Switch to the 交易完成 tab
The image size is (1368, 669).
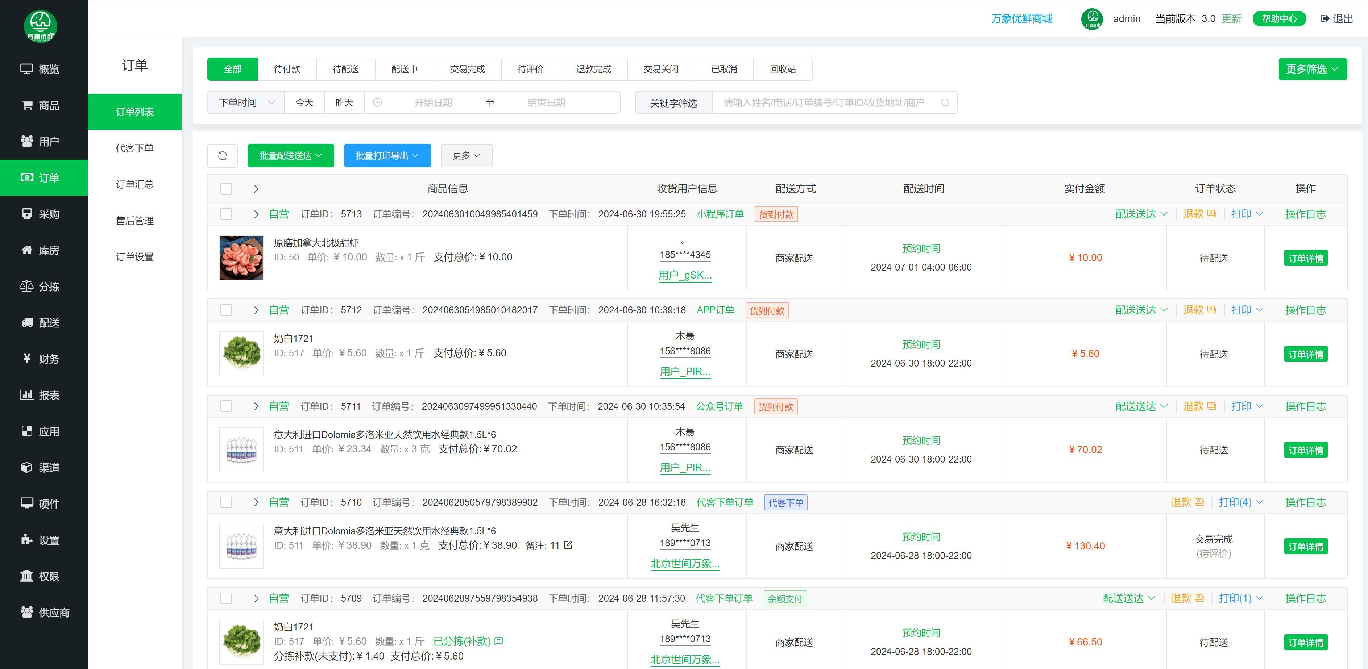[467, 69]
